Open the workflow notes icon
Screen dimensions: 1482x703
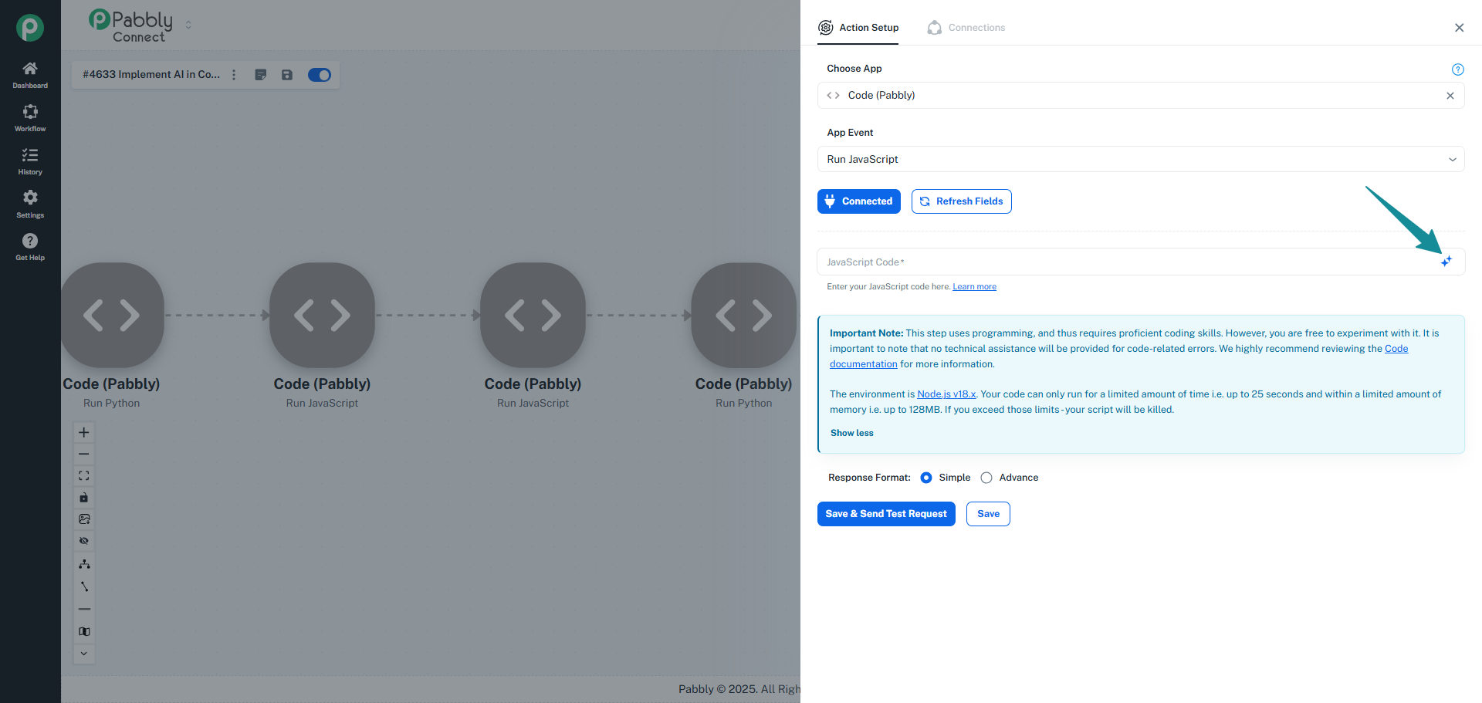261,75
